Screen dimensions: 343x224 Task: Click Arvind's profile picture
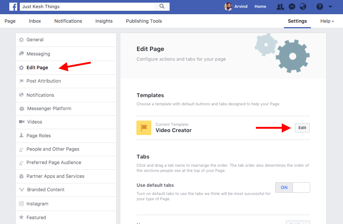pyautogui.click(x=228, y=7)
